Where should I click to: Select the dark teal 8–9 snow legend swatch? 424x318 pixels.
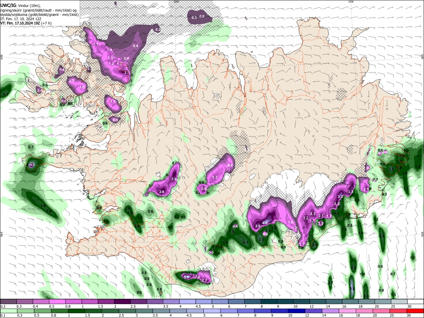point(269,302)
